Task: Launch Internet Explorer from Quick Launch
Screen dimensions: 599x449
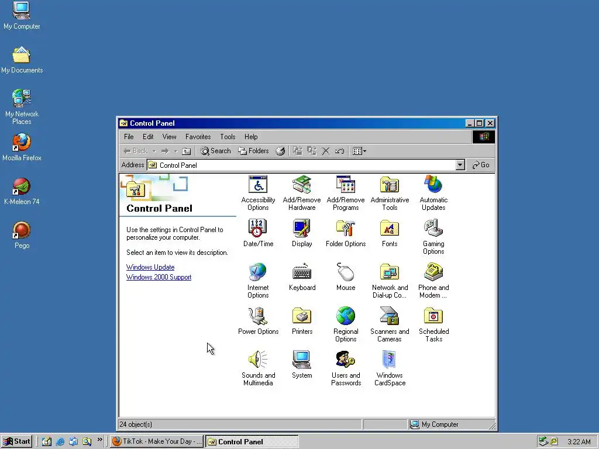Action: (60, 441)
